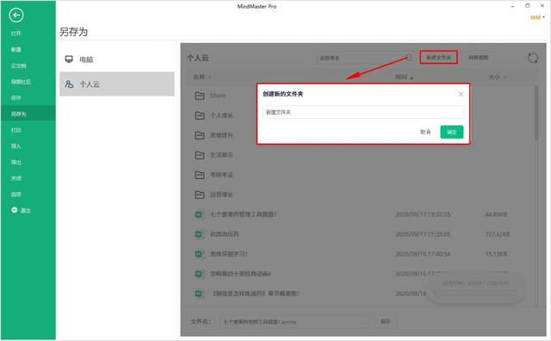Viewport: 551px width, 341px height.
Task: Open the 个人成长 folder
Action: point(221,115)
